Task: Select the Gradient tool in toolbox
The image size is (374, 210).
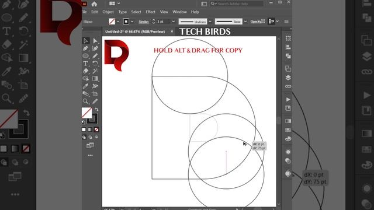Action: [x=95, y=79]
